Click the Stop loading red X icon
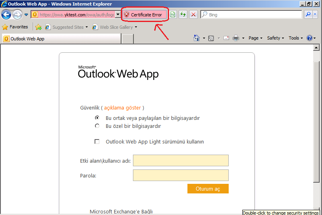322x215 pixels. (x=193, y=14)
